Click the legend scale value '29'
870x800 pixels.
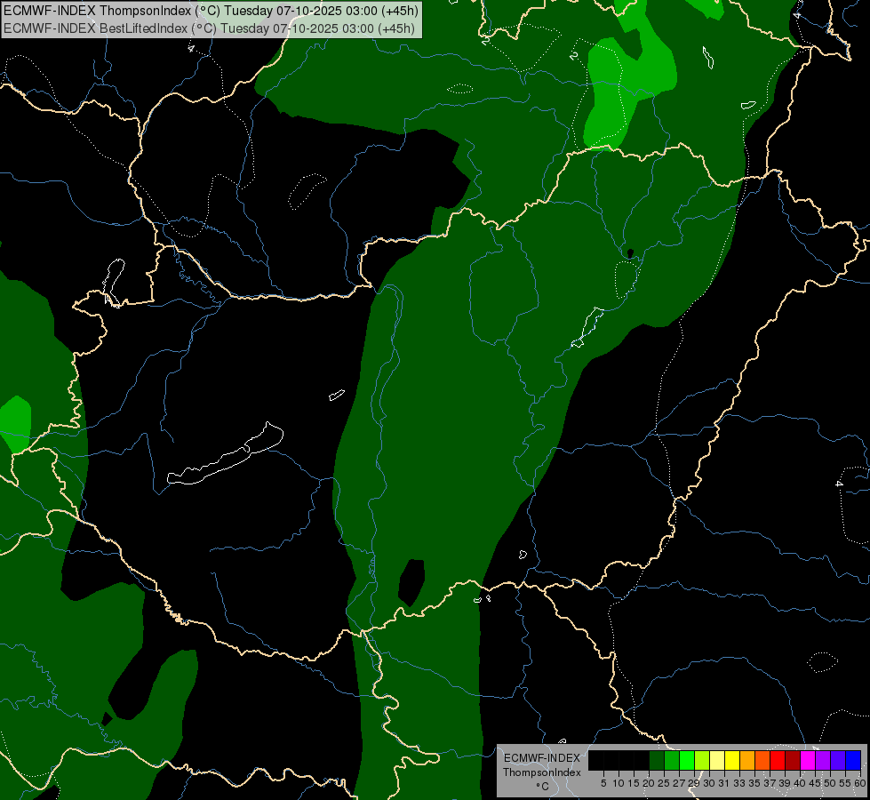pos(695,783)
